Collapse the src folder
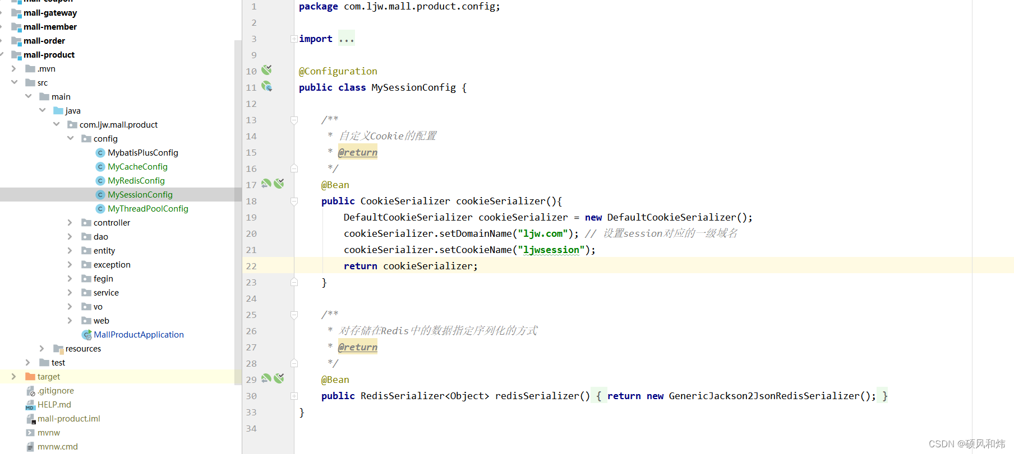Viewport: 1014px width, 454px height. point(14,82)
